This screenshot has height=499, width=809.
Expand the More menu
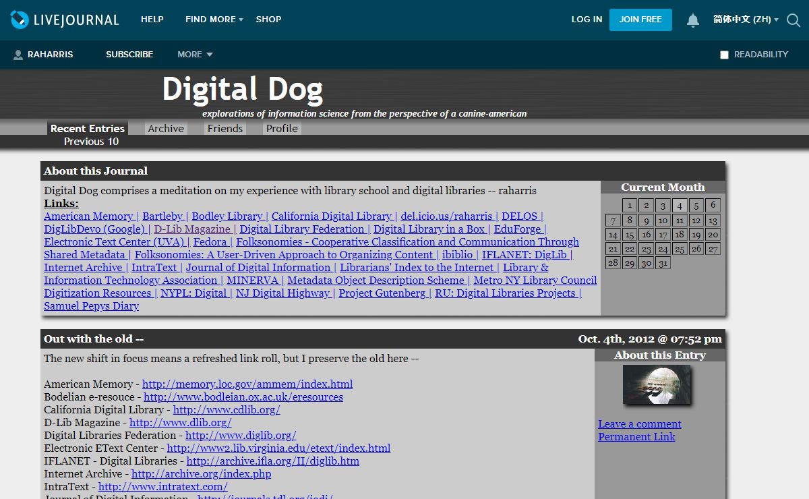click(x=195, y=55)
